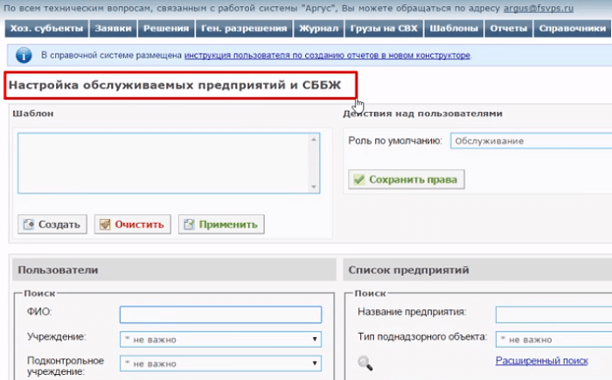Open the Хоз. субъекты menu

point(44,28)
